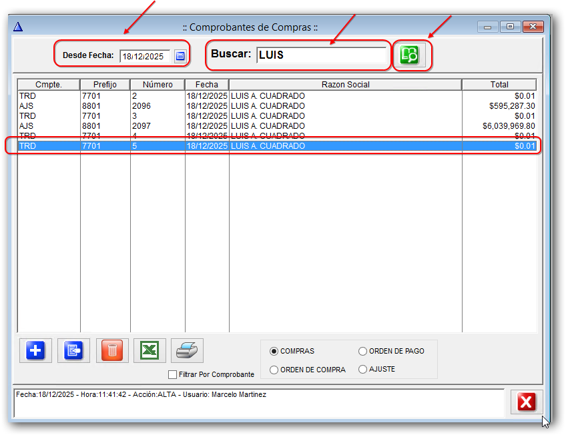
Task: Click the blue edit document button
Action: (73, 350)
